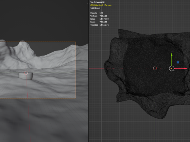This screenshot has width=190, height=142.
Task: Click the white free-move gizmo circle on Camera
Action: [171, 69]
